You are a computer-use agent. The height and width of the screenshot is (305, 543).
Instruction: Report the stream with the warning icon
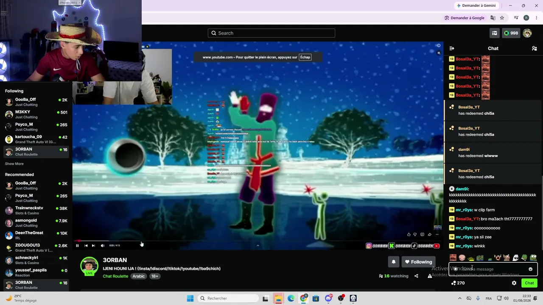430,276
